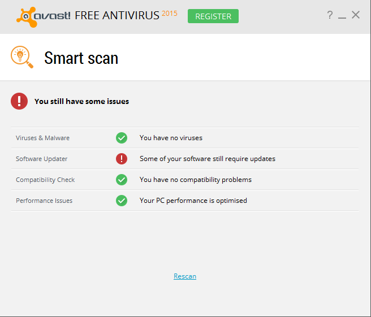Select the 'Software Updater' label
This screenshot has width=371, height=317.
pos(42,159)
